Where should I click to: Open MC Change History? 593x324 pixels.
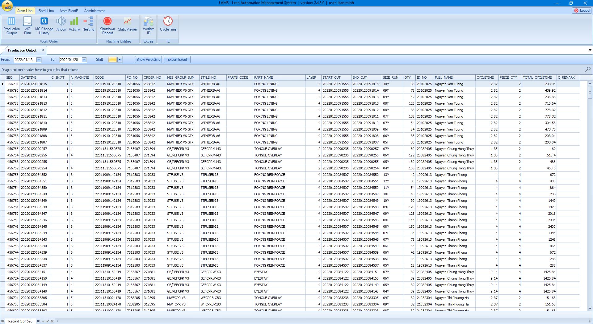(44, 26)
